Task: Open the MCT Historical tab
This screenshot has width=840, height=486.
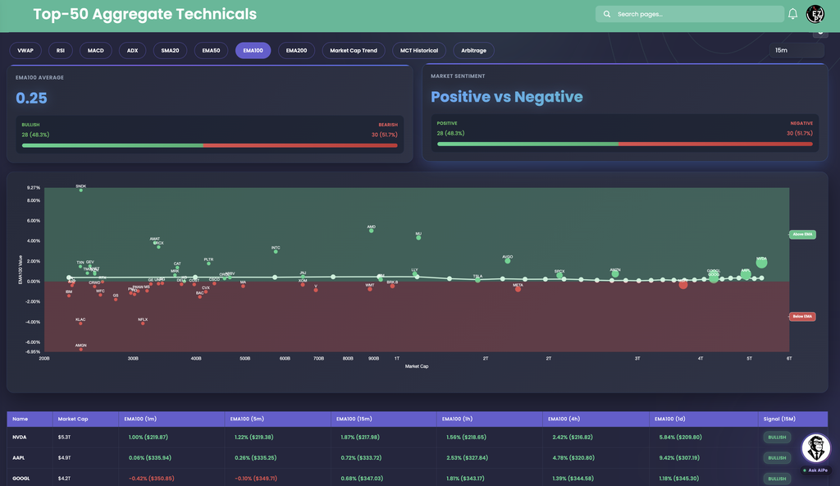Action: pos(419,50)
